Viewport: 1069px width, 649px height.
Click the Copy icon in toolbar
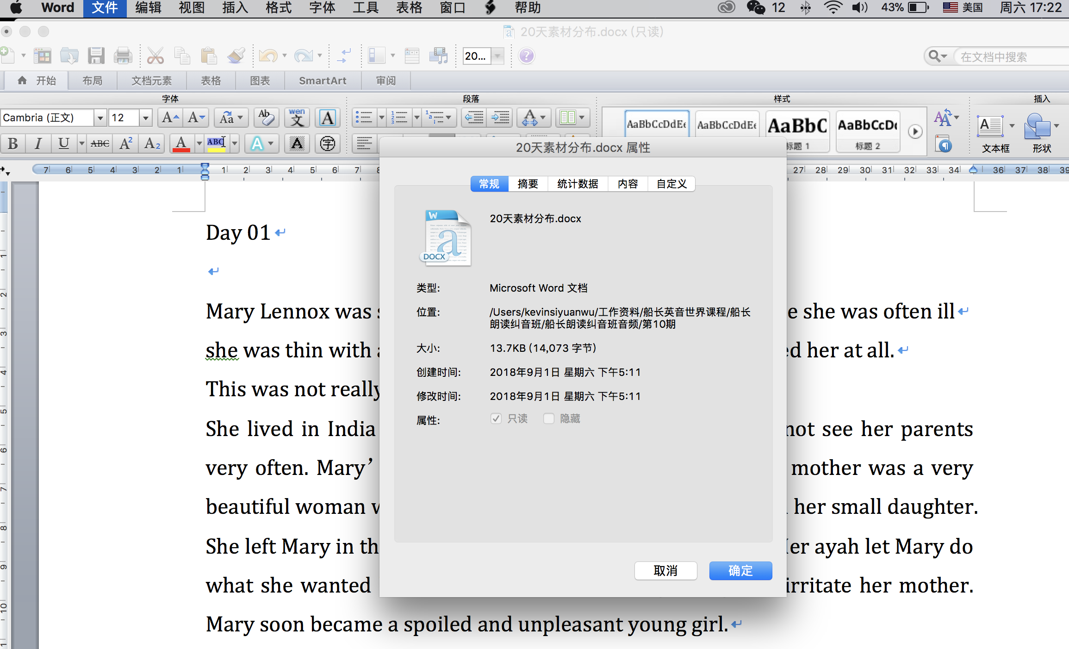pos(182,56)
